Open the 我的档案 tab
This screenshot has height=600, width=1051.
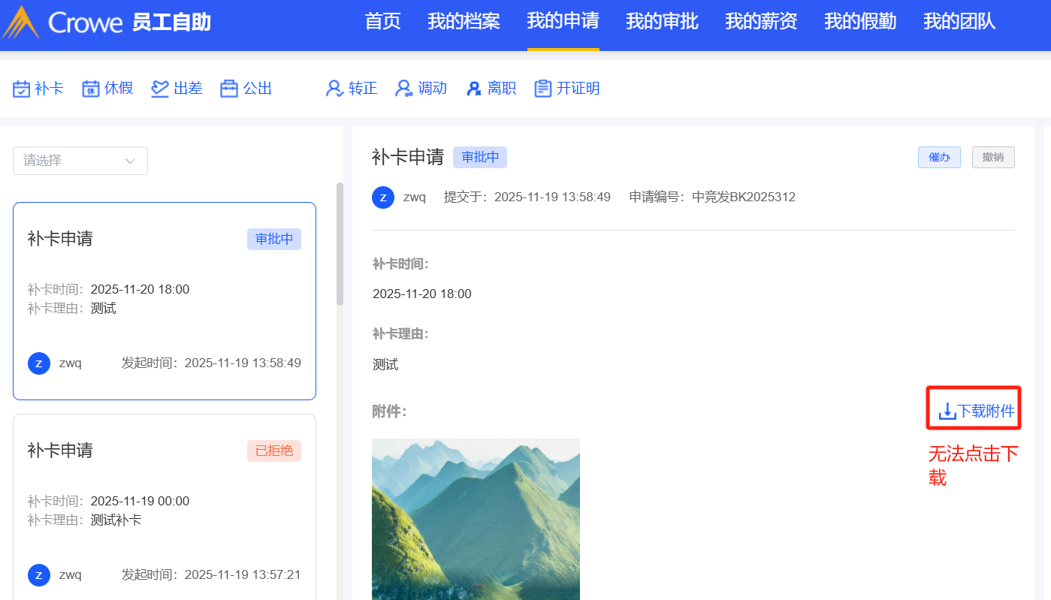pos(464,21)
